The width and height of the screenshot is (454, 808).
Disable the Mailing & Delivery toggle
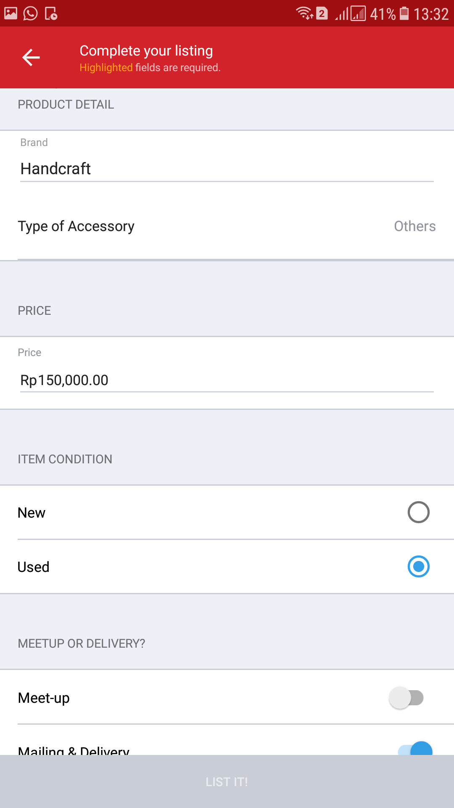[415, 749]
